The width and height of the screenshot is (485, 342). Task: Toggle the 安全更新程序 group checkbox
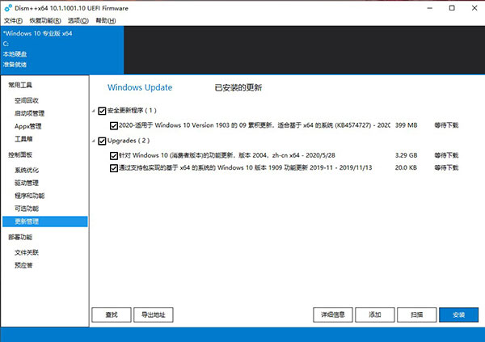point(102,111)
